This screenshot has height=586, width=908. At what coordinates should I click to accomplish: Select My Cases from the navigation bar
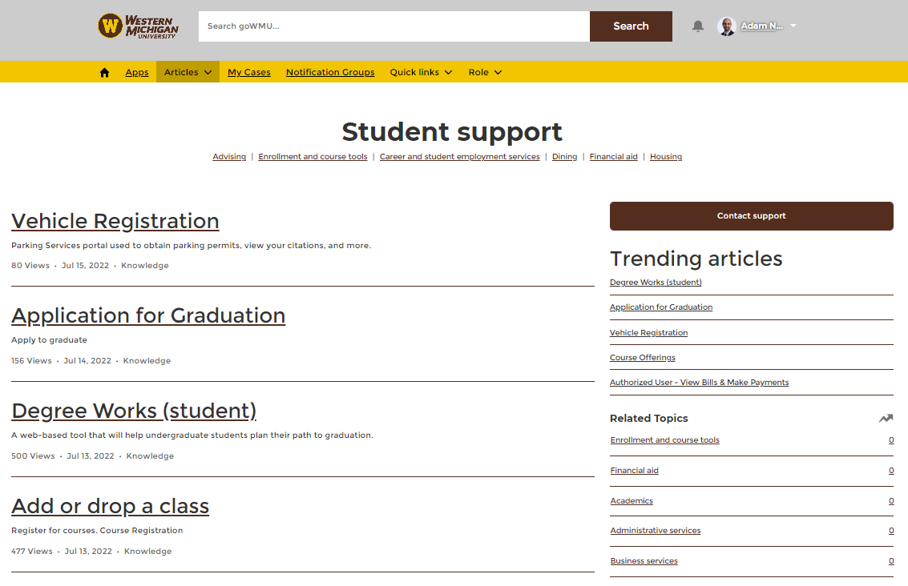tap(248, 72)
